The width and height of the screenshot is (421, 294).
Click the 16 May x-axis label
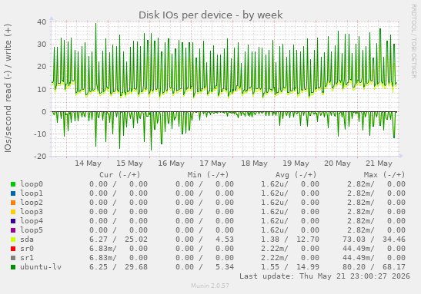click(171, 164)
